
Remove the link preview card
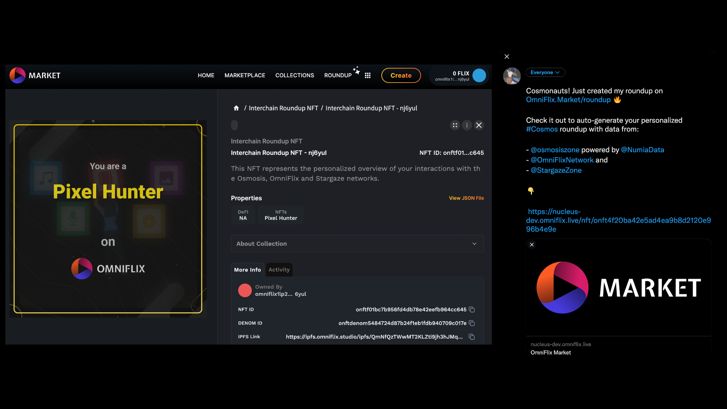pos(532,245)
